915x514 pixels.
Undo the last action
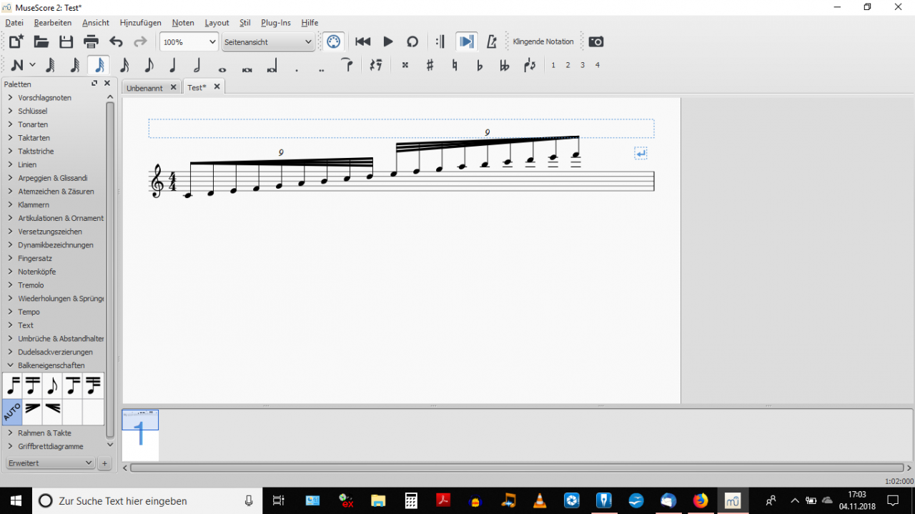116,41
